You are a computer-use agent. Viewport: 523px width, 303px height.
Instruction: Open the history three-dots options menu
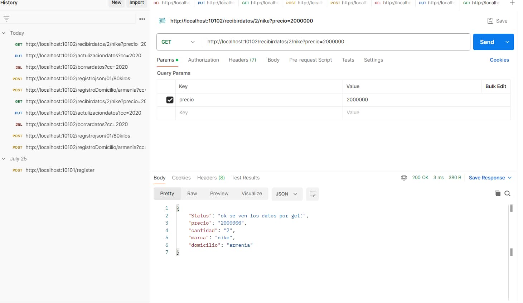pyautogui.click(x=142, y=19)
